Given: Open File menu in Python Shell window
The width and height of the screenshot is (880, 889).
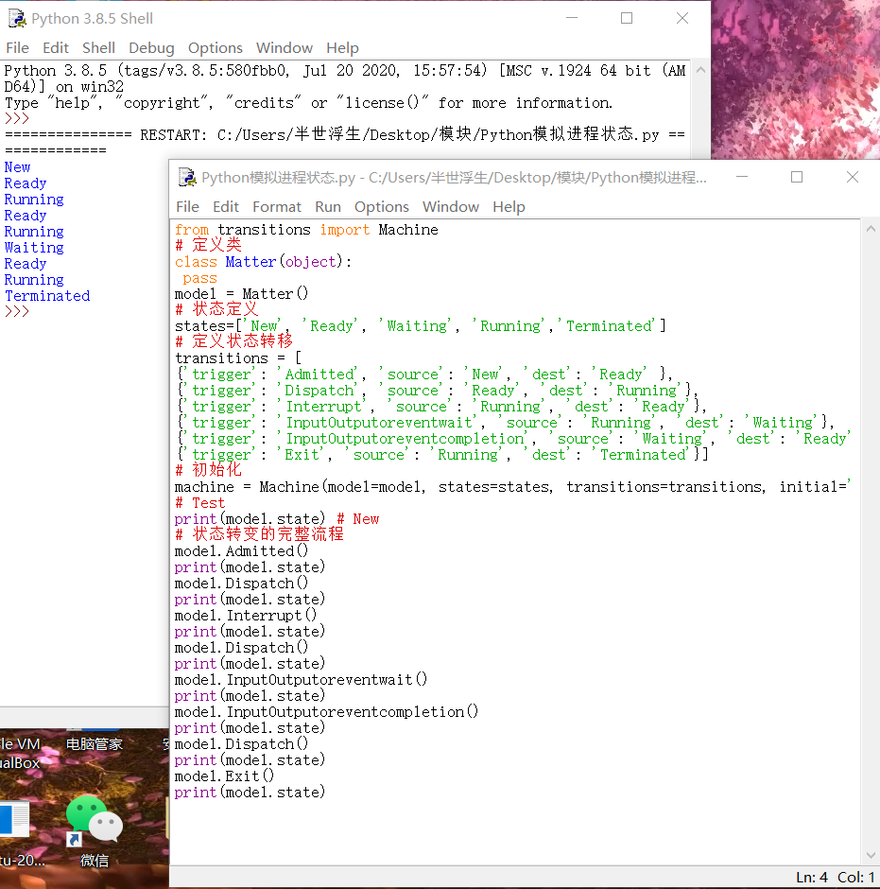Looking at the screenshot, I should coord(18,47).
